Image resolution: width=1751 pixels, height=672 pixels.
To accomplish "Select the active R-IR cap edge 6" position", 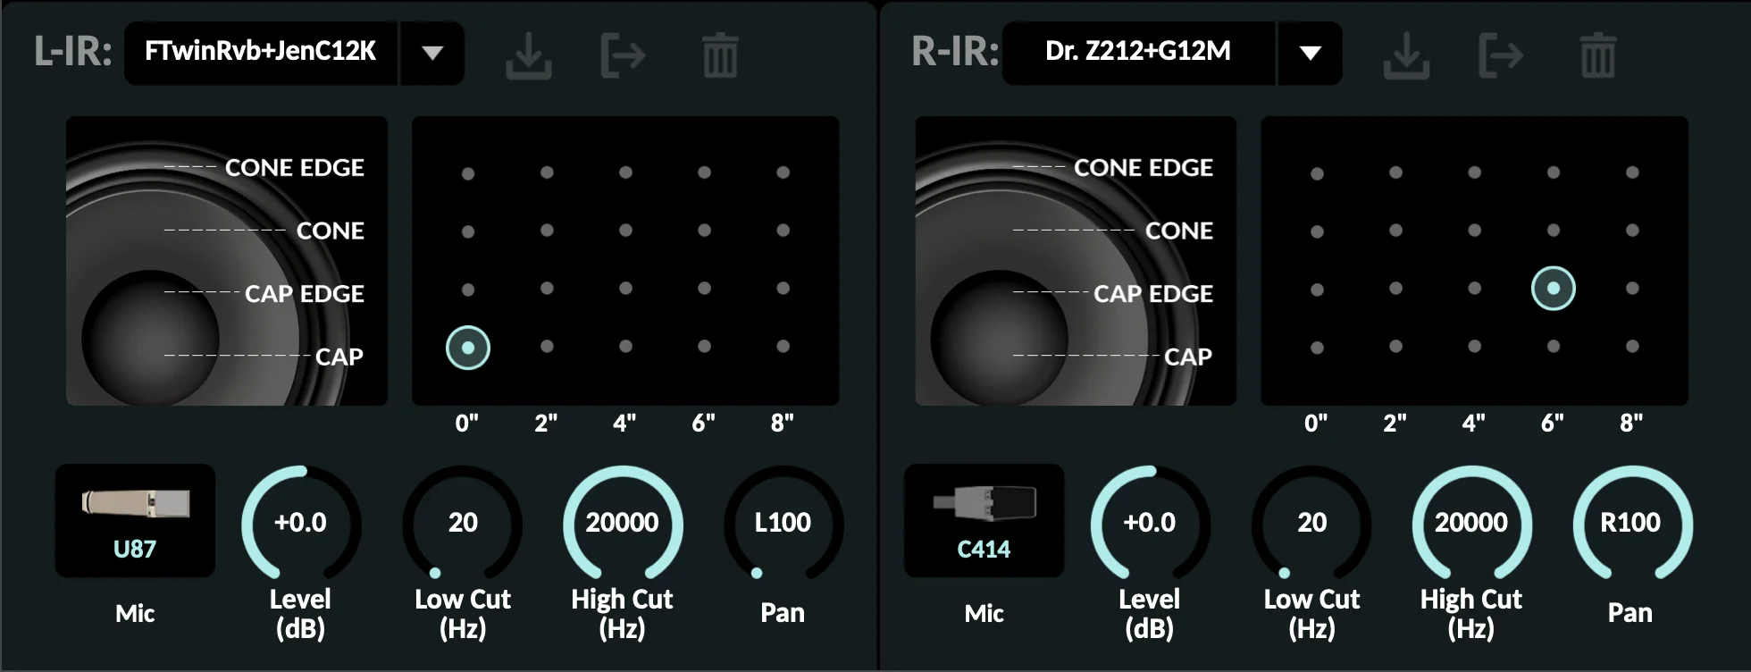I will (1554, 289).
